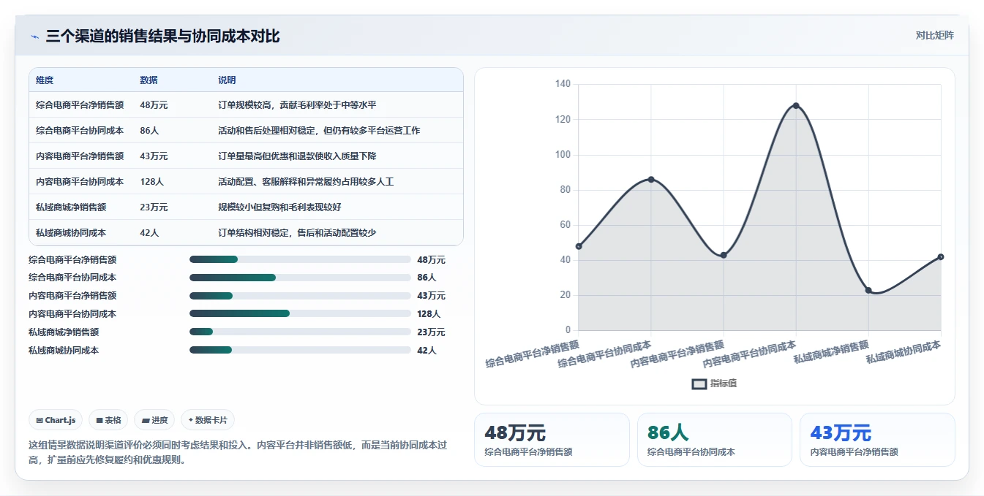The width and height of the screenshot is (984, 496).
Task: Click the blue lightning icon beside the title
Action: point(34,37)
